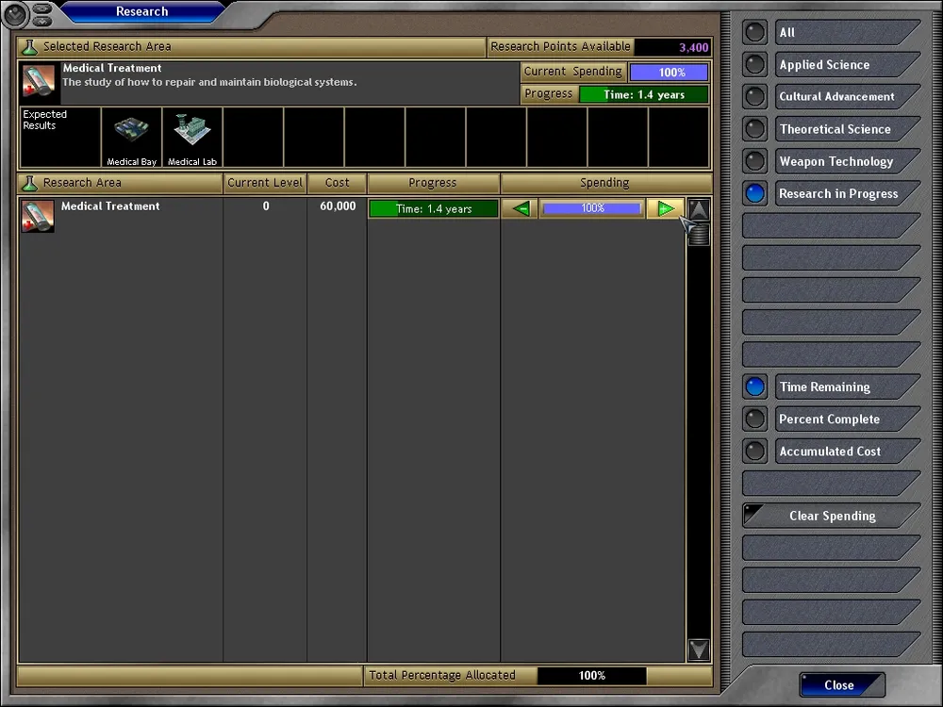Select the Theoretical Science radio light
Viewport: 943px width, 707px height.
pos(754,128)
